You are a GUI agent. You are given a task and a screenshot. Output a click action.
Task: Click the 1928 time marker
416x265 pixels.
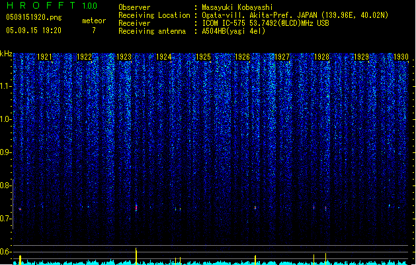point(322,57)
